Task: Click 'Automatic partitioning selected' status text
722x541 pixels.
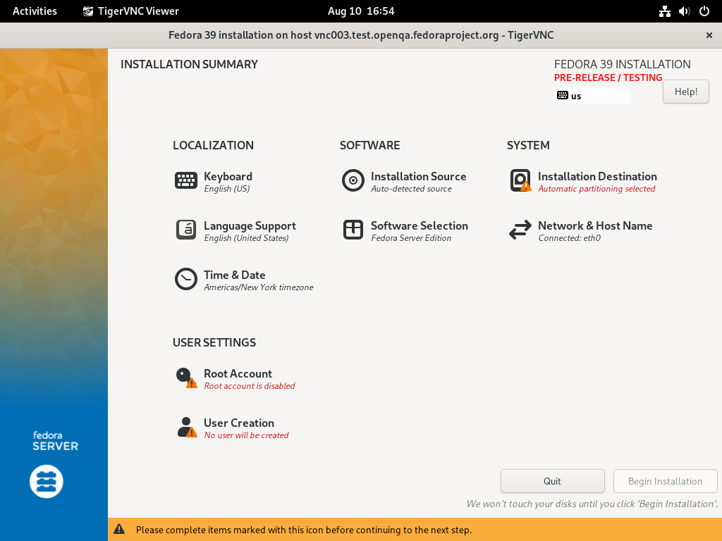Action: [x=596, y=189]
